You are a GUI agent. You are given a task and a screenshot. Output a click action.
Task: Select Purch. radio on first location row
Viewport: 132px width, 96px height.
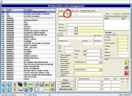point(123,82)
